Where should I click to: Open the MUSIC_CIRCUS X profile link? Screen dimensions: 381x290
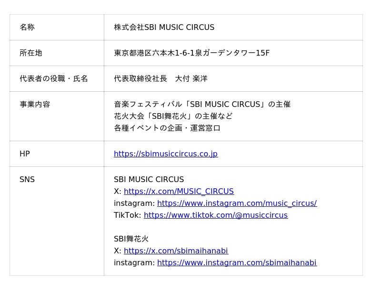179,192
